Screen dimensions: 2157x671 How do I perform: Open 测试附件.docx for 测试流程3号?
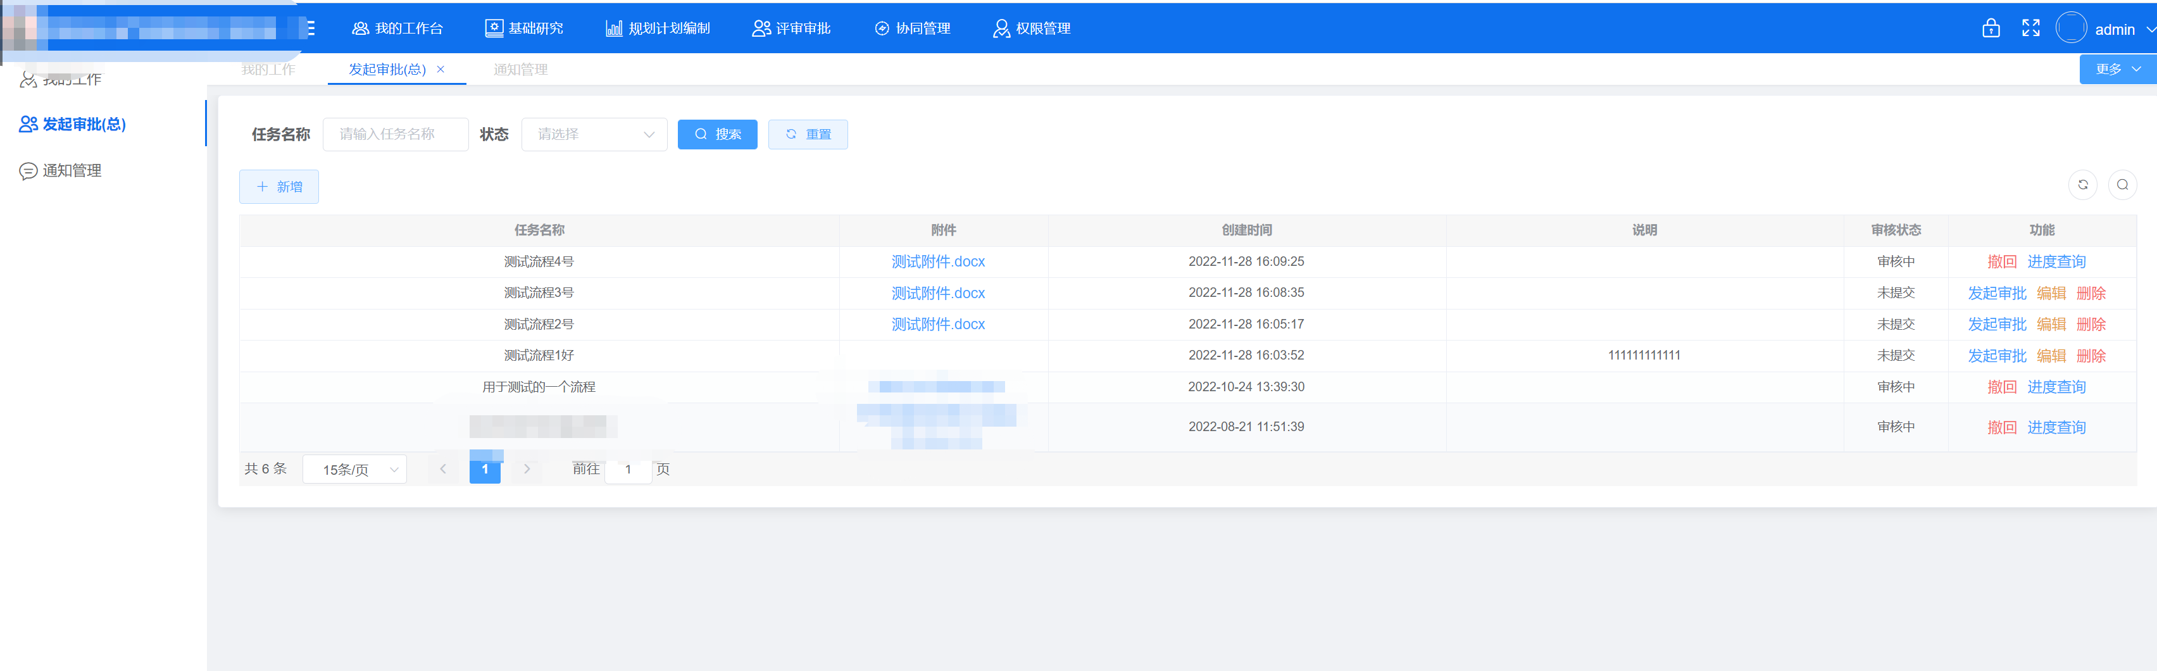coord(938,293)
